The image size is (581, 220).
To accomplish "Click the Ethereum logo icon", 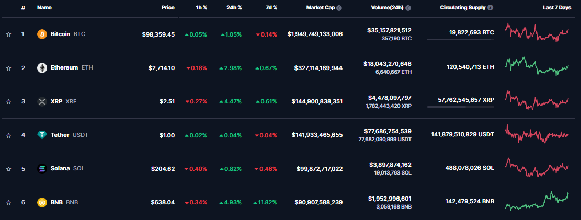I will (x=42, y=68).
